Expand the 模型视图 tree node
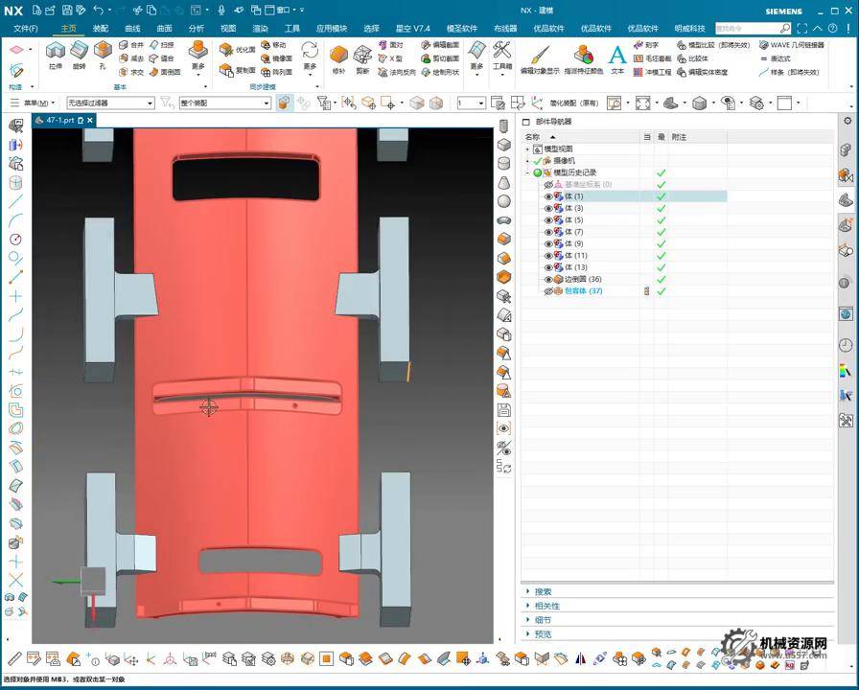The image size is (859, 690). point(527,149)
